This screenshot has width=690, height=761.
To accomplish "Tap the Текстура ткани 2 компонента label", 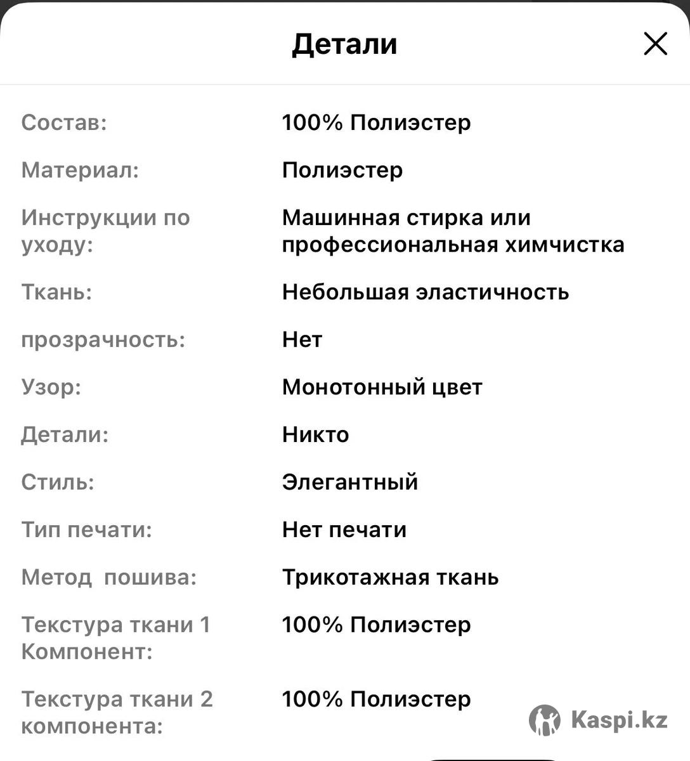I will point(117,712).
